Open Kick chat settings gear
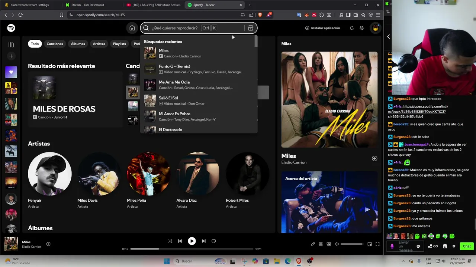The height and width of the screenshot is (267, 476). [x=454, y=246]
